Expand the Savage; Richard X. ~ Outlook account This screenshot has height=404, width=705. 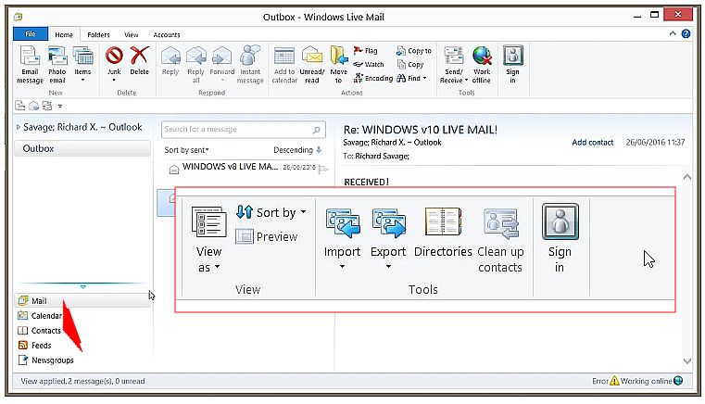pyautogui.click(x=19, y=127)
